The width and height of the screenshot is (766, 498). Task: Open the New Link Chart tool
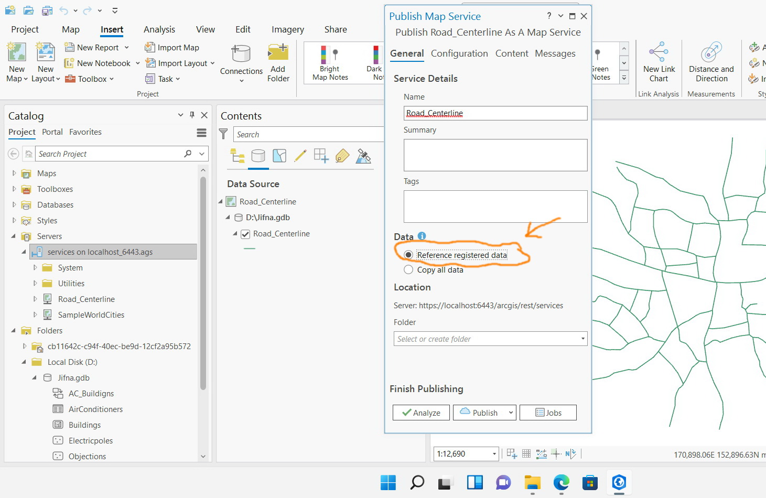[658, 62]
